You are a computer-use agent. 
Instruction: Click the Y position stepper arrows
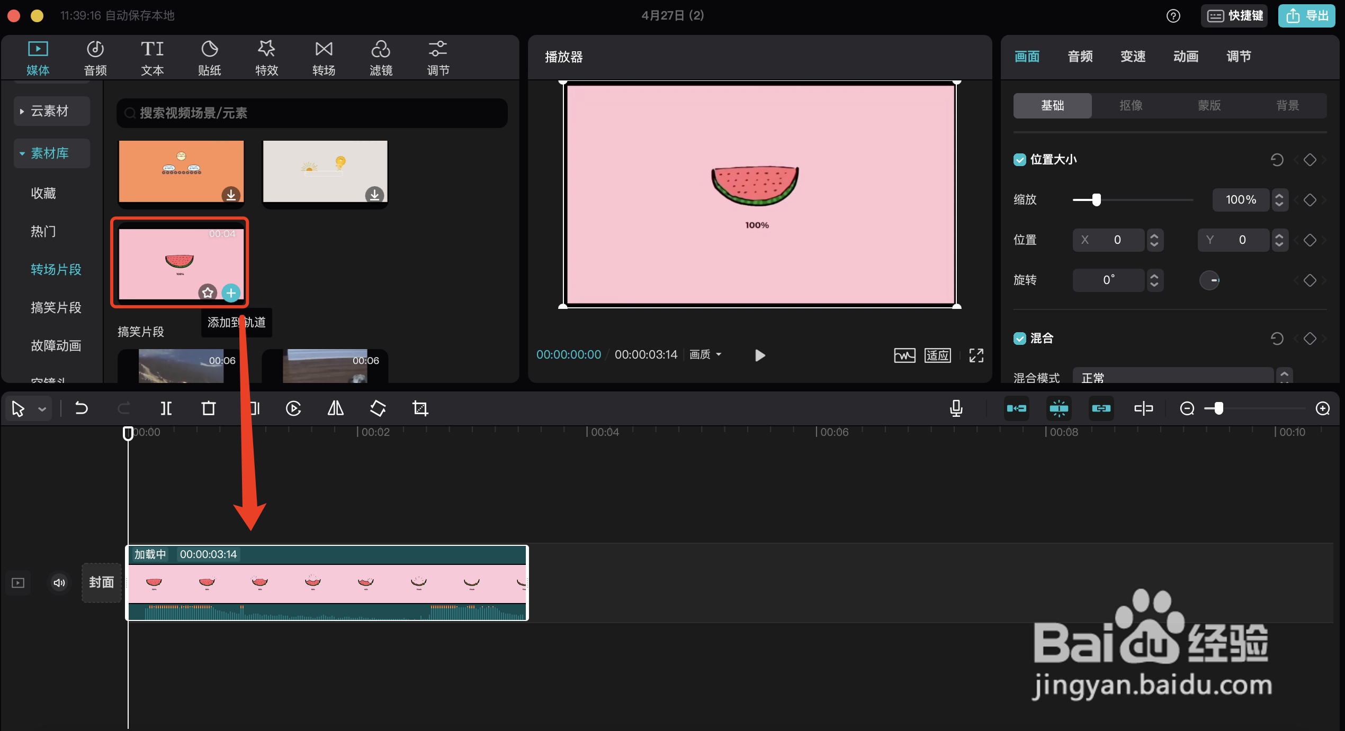coord(1279,240)
